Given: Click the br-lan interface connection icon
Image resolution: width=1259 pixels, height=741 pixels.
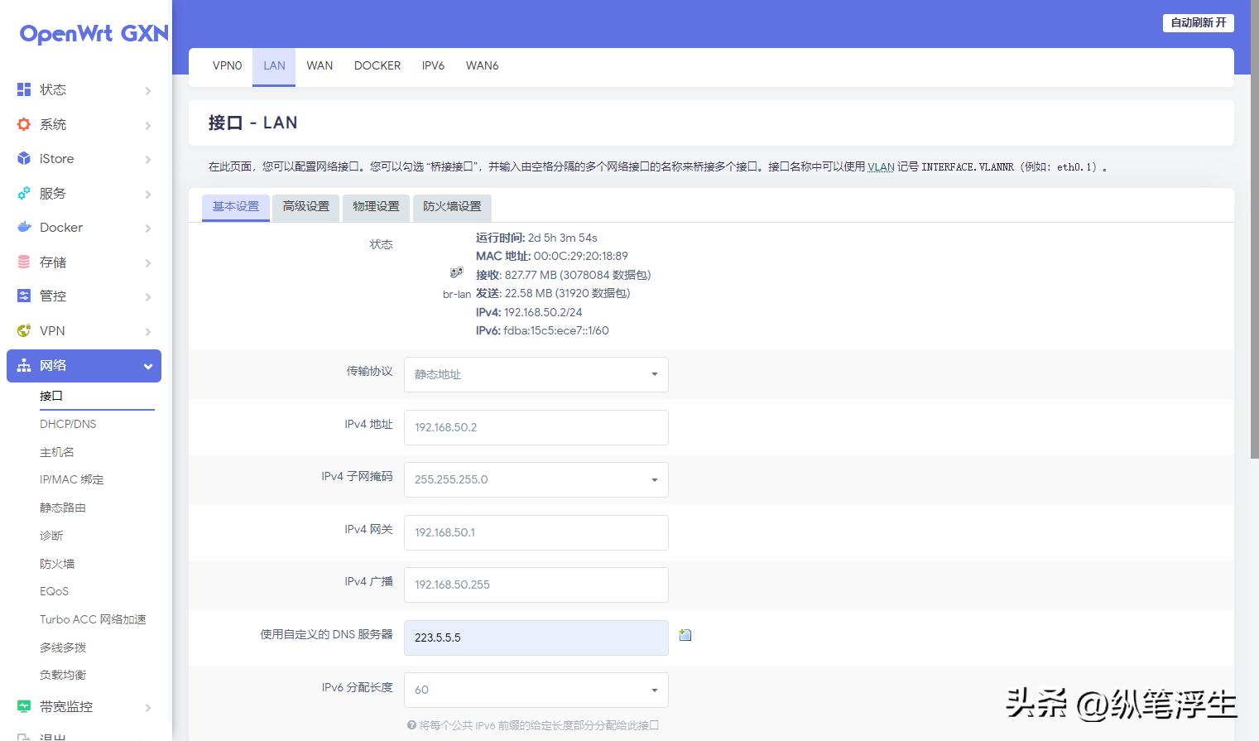Looking at the screenshot, I should coord(456,272).
